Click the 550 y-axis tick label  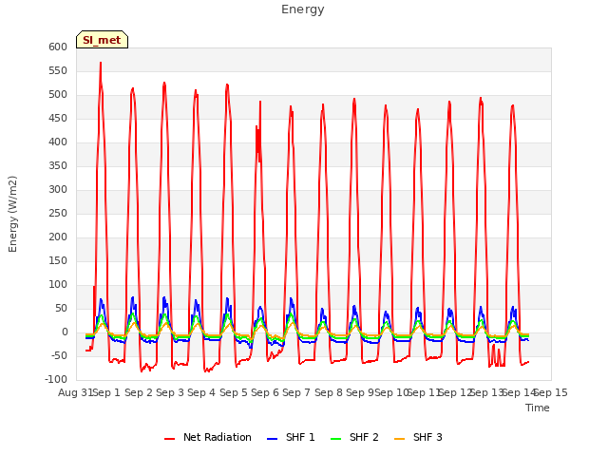pos(58,71)
